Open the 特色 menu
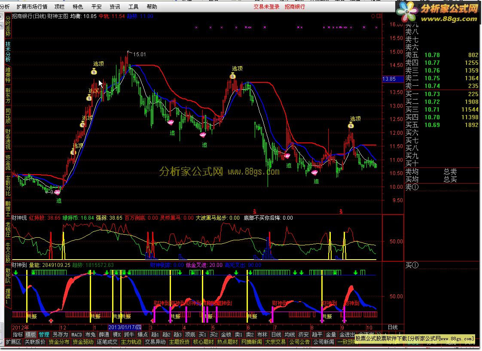Viewport: 482px width, 351px height. pos(78,6)
